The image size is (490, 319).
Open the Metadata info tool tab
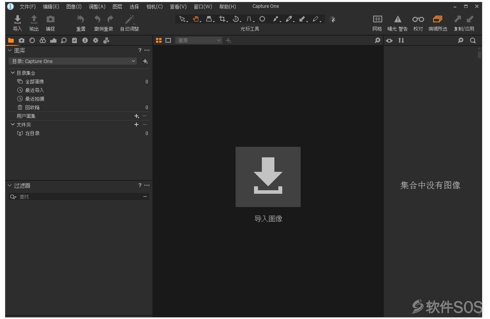click(x=85, y=40)
